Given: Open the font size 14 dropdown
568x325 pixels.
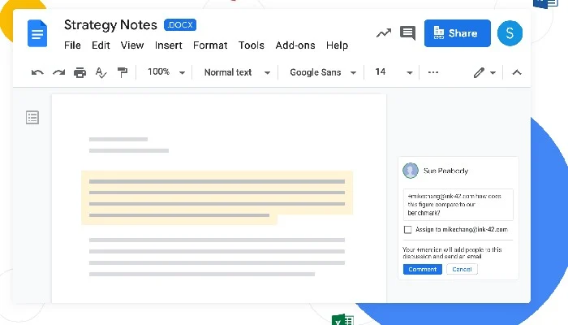Looking at the screenshot, I should [x=394, y=72].
